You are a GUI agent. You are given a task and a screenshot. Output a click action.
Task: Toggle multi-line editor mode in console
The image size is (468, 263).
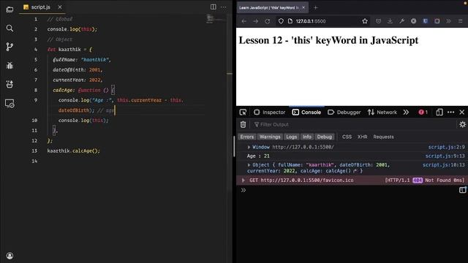(x=462, y=190)
